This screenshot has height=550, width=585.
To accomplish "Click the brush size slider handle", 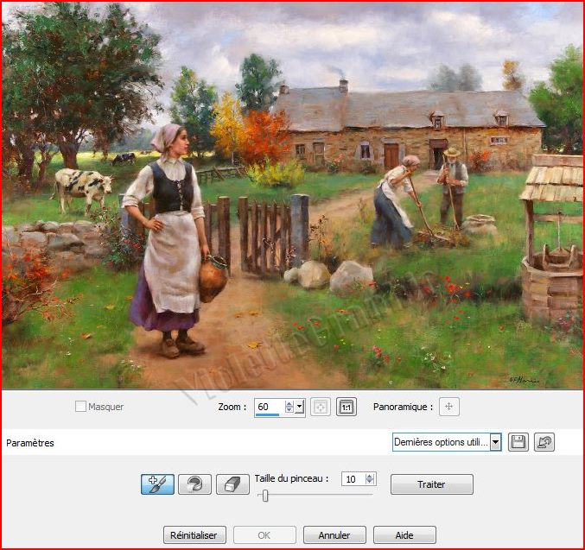I will click(x=265, y=496).
